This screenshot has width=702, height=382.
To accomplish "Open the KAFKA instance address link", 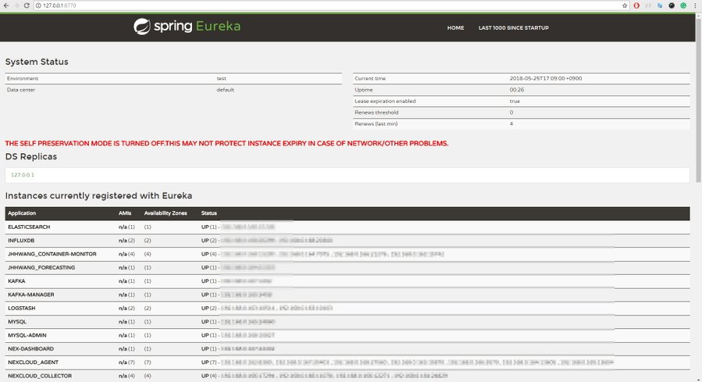I will pos(246,281).
